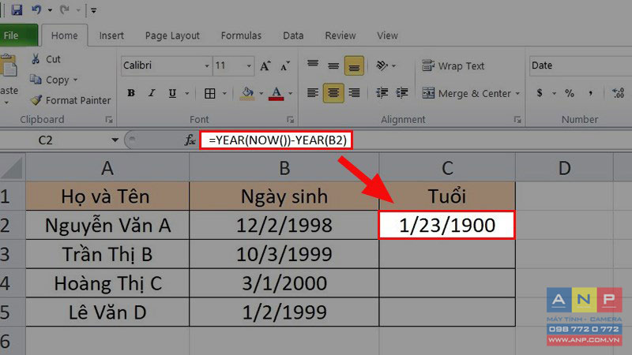This screenshot has width=632, height=355.
Task: Open the font color dropdown arrow
Action: coord(290,93)
